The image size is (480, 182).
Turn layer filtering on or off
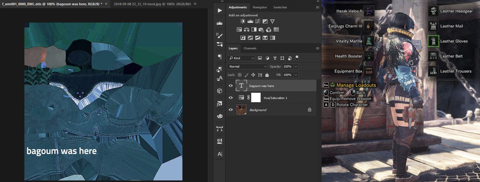tap(297, 58)
